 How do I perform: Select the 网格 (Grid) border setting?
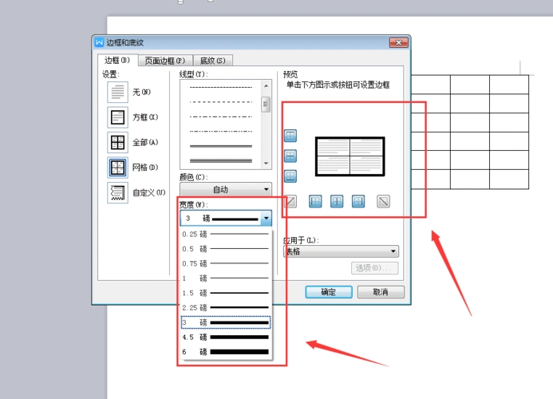click(117, 168)
